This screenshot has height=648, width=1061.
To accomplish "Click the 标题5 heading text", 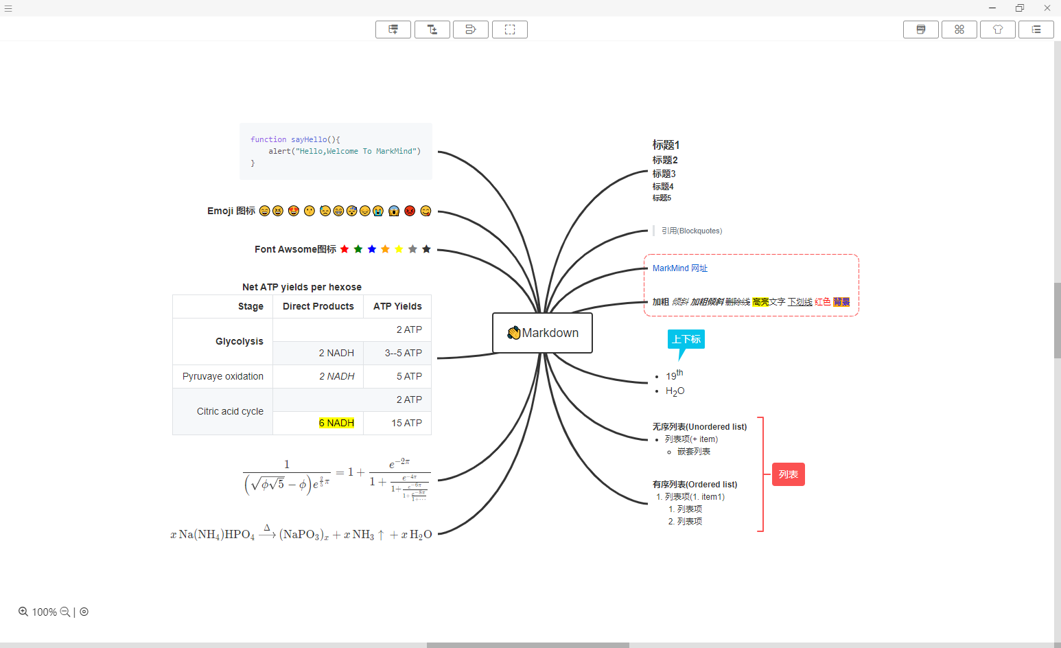I will coord(662,198).
